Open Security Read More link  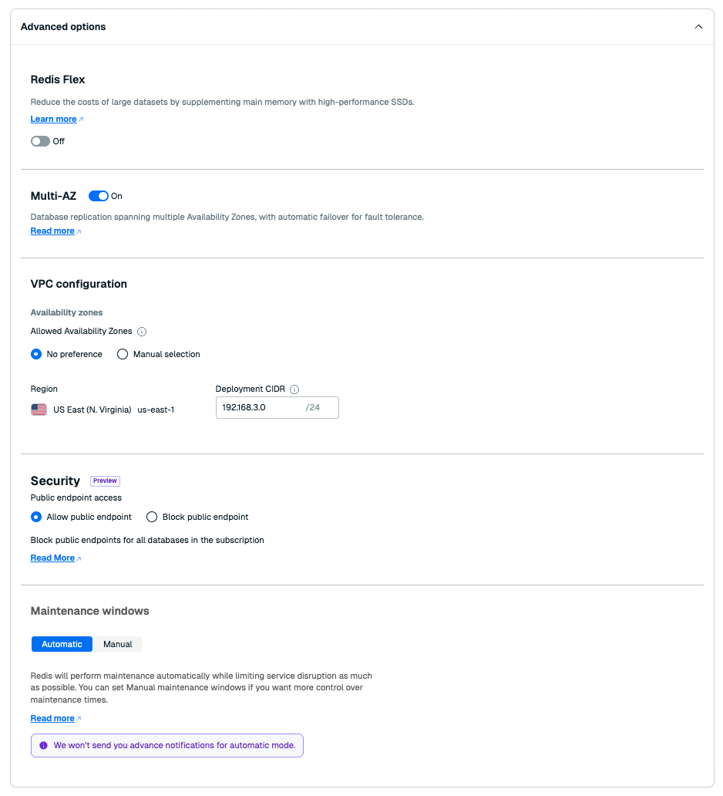click(52, 558)
